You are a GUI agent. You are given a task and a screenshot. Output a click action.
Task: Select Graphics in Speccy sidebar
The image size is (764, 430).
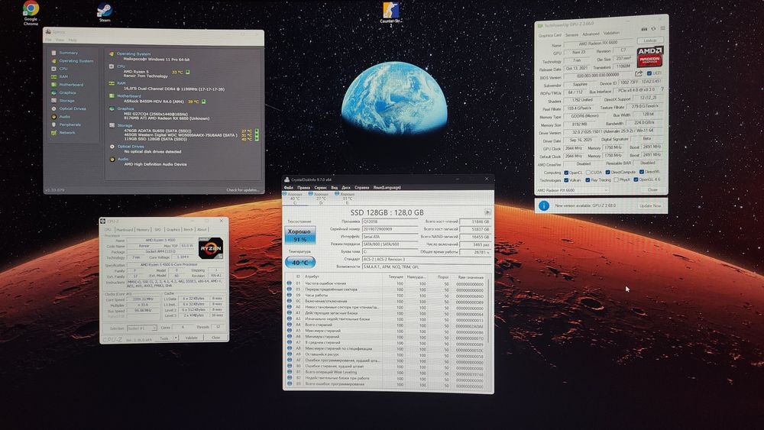(x=68, y=92)
